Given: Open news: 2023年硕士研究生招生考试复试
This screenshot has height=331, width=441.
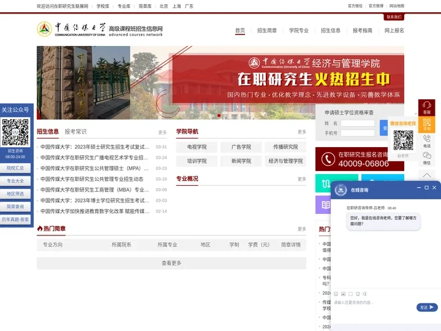Looking at the screenshot, I should point(95,147).
